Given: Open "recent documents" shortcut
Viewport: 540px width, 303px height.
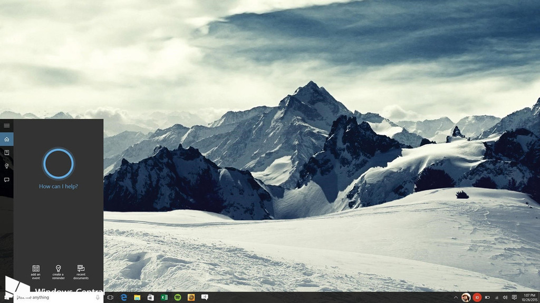Looking at the screenshot, I should pyautogui.click(x=81, y=271).
